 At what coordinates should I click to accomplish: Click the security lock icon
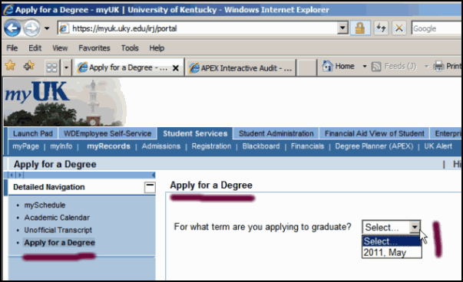[x=359, y=28]
